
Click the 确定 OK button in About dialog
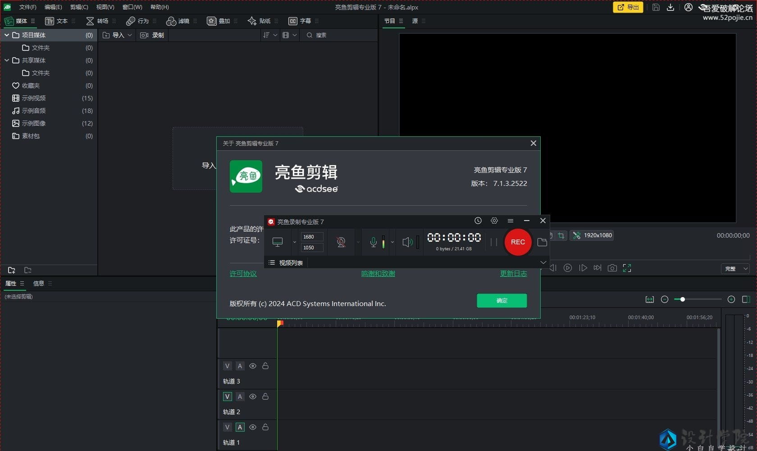(x=502, y=301)
